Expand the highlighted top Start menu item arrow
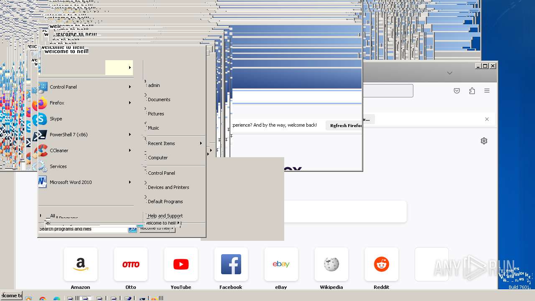 [x=130, y=67]
